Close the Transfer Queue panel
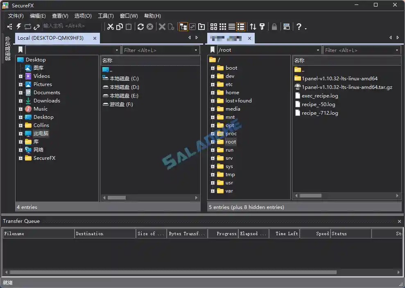Viewport: 405px width, 288px height. tap(399, 221)
